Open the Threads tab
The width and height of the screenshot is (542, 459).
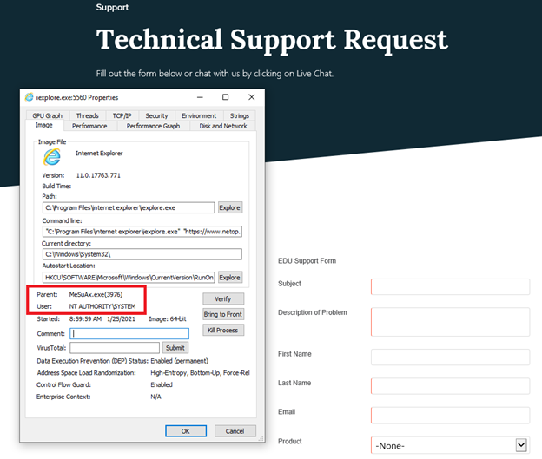pyautogui.click(x=87, y=115)
